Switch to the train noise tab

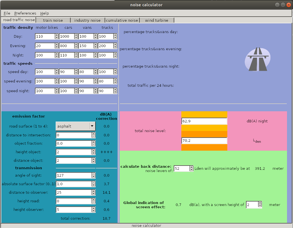(53, 20)
